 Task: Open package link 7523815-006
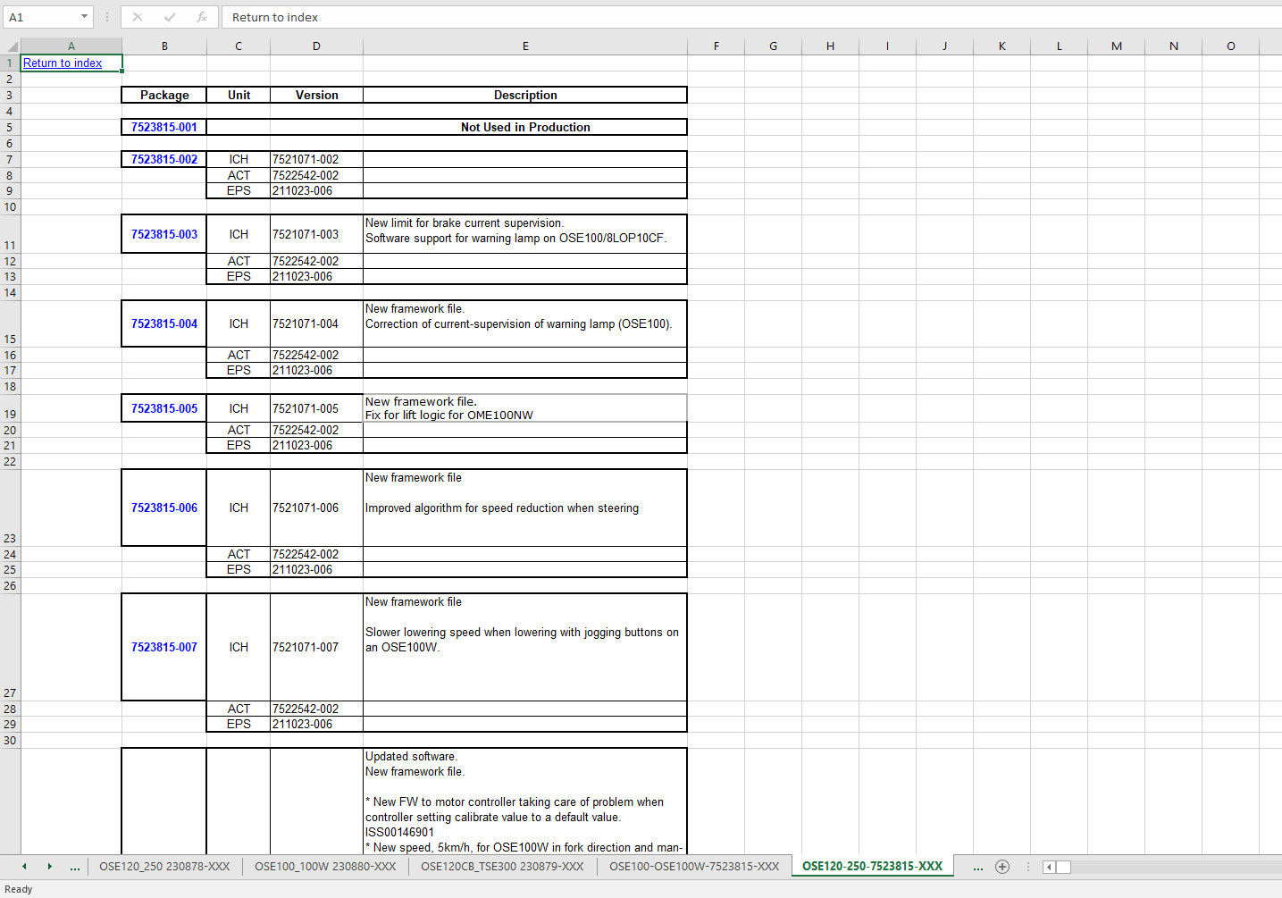click(164, 508)
